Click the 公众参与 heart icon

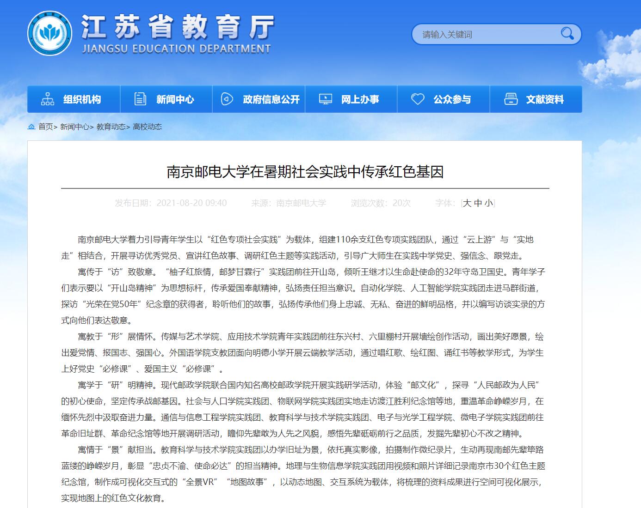418,99
